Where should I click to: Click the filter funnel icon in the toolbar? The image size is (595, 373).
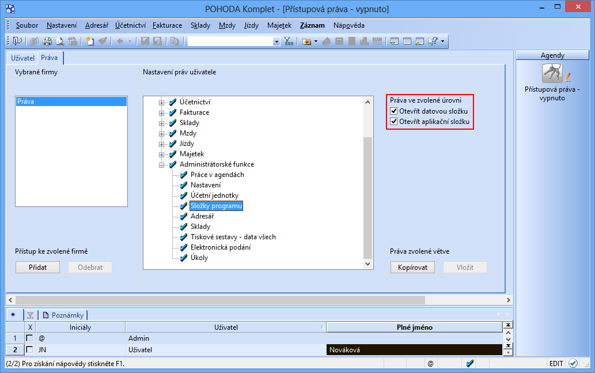(x=289, y=41)
